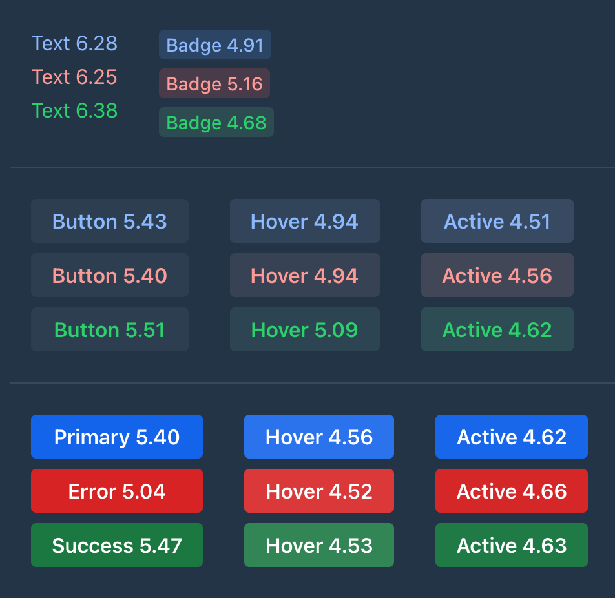Click the blue 'Text 6.28' label
The image size is (615, 598).
click(74, 43)
